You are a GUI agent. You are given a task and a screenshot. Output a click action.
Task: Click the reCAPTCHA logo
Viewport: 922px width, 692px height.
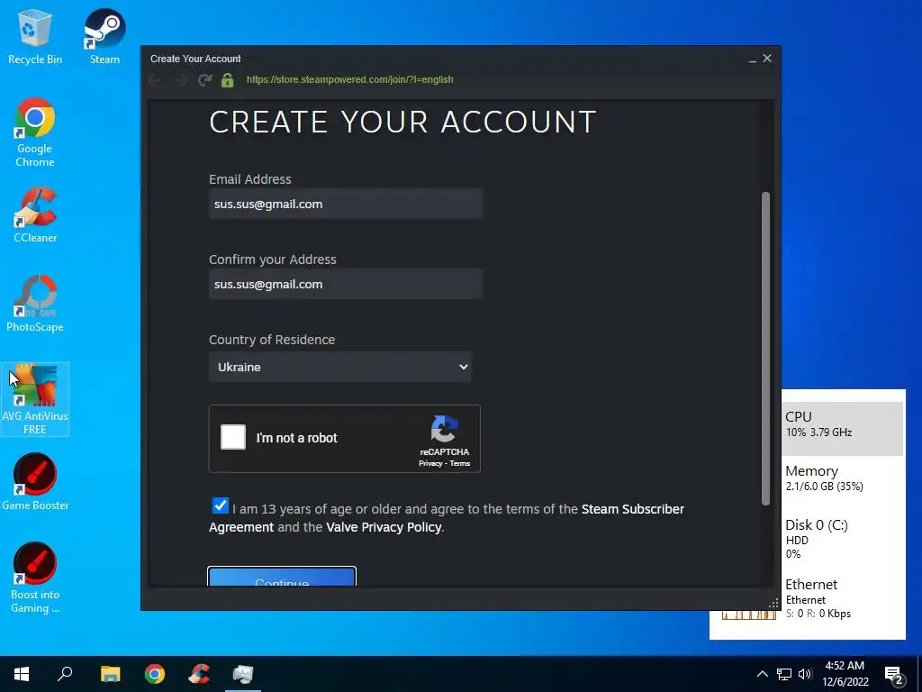coord(444,429)
